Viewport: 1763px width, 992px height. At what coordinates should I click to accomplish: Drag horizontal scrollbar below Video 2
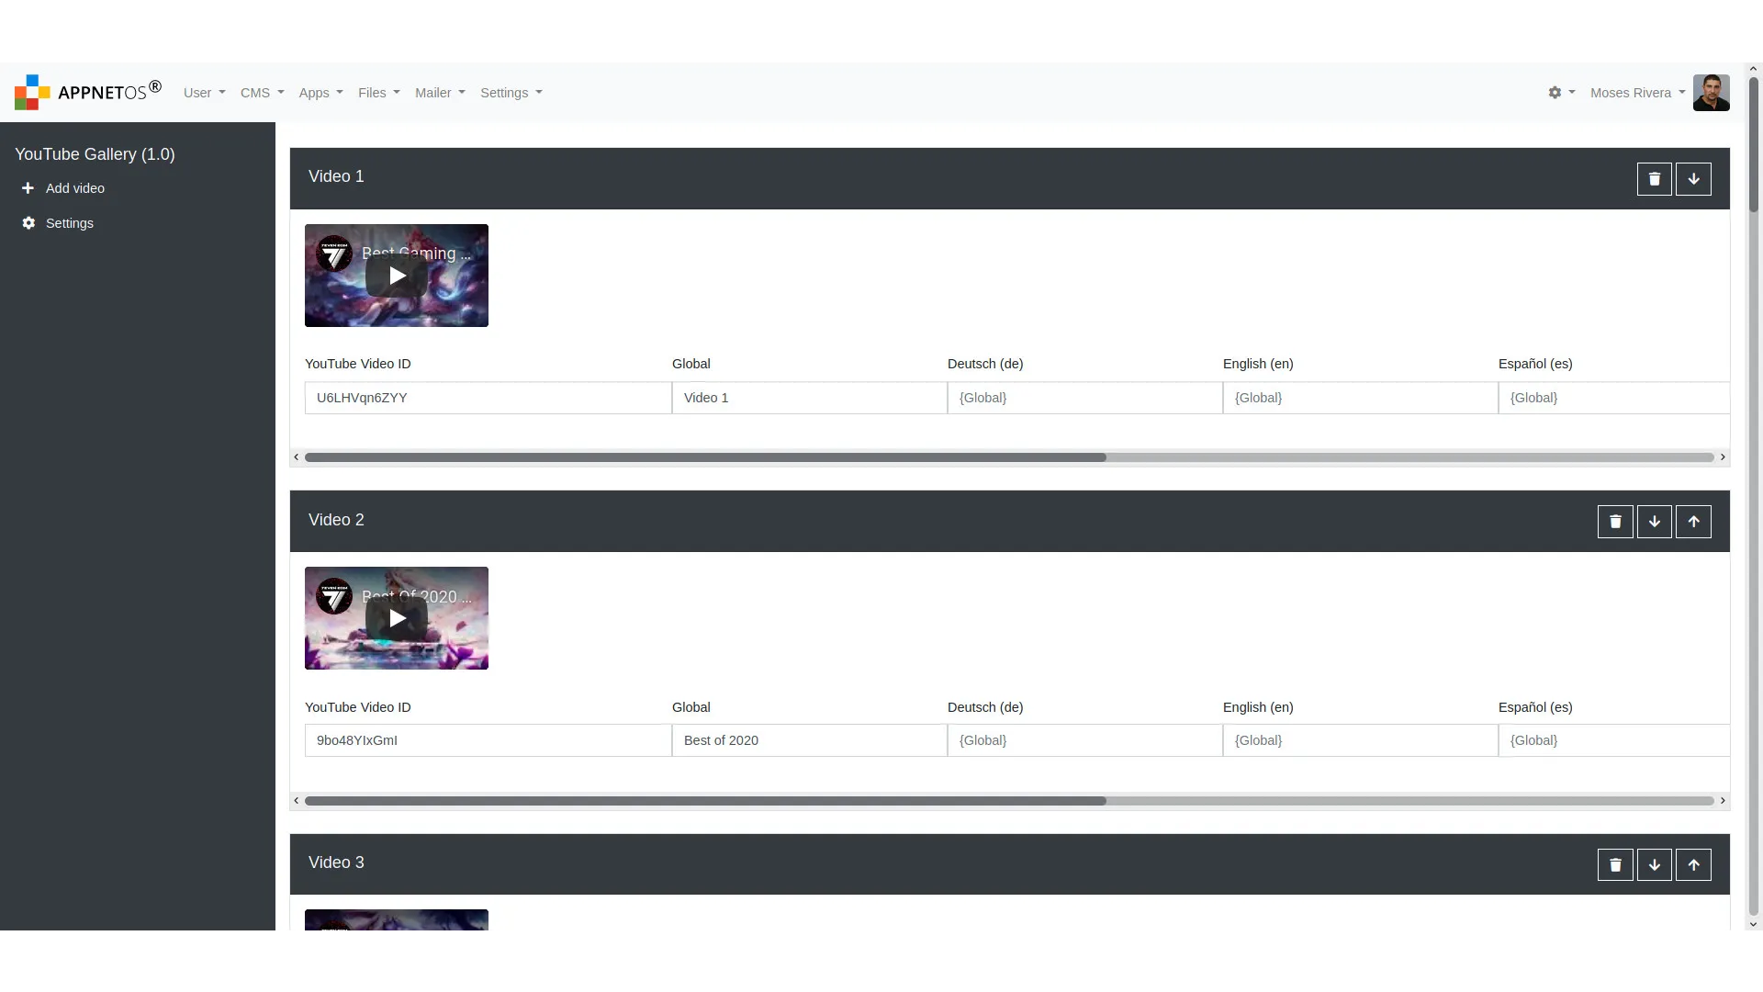pyautogui.click(x=704, y=799)
